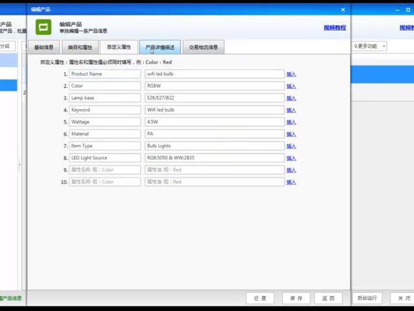Click 插入 link on the Keyword row
This screenshot has height=311, width=414.
[x=291, y=110]
